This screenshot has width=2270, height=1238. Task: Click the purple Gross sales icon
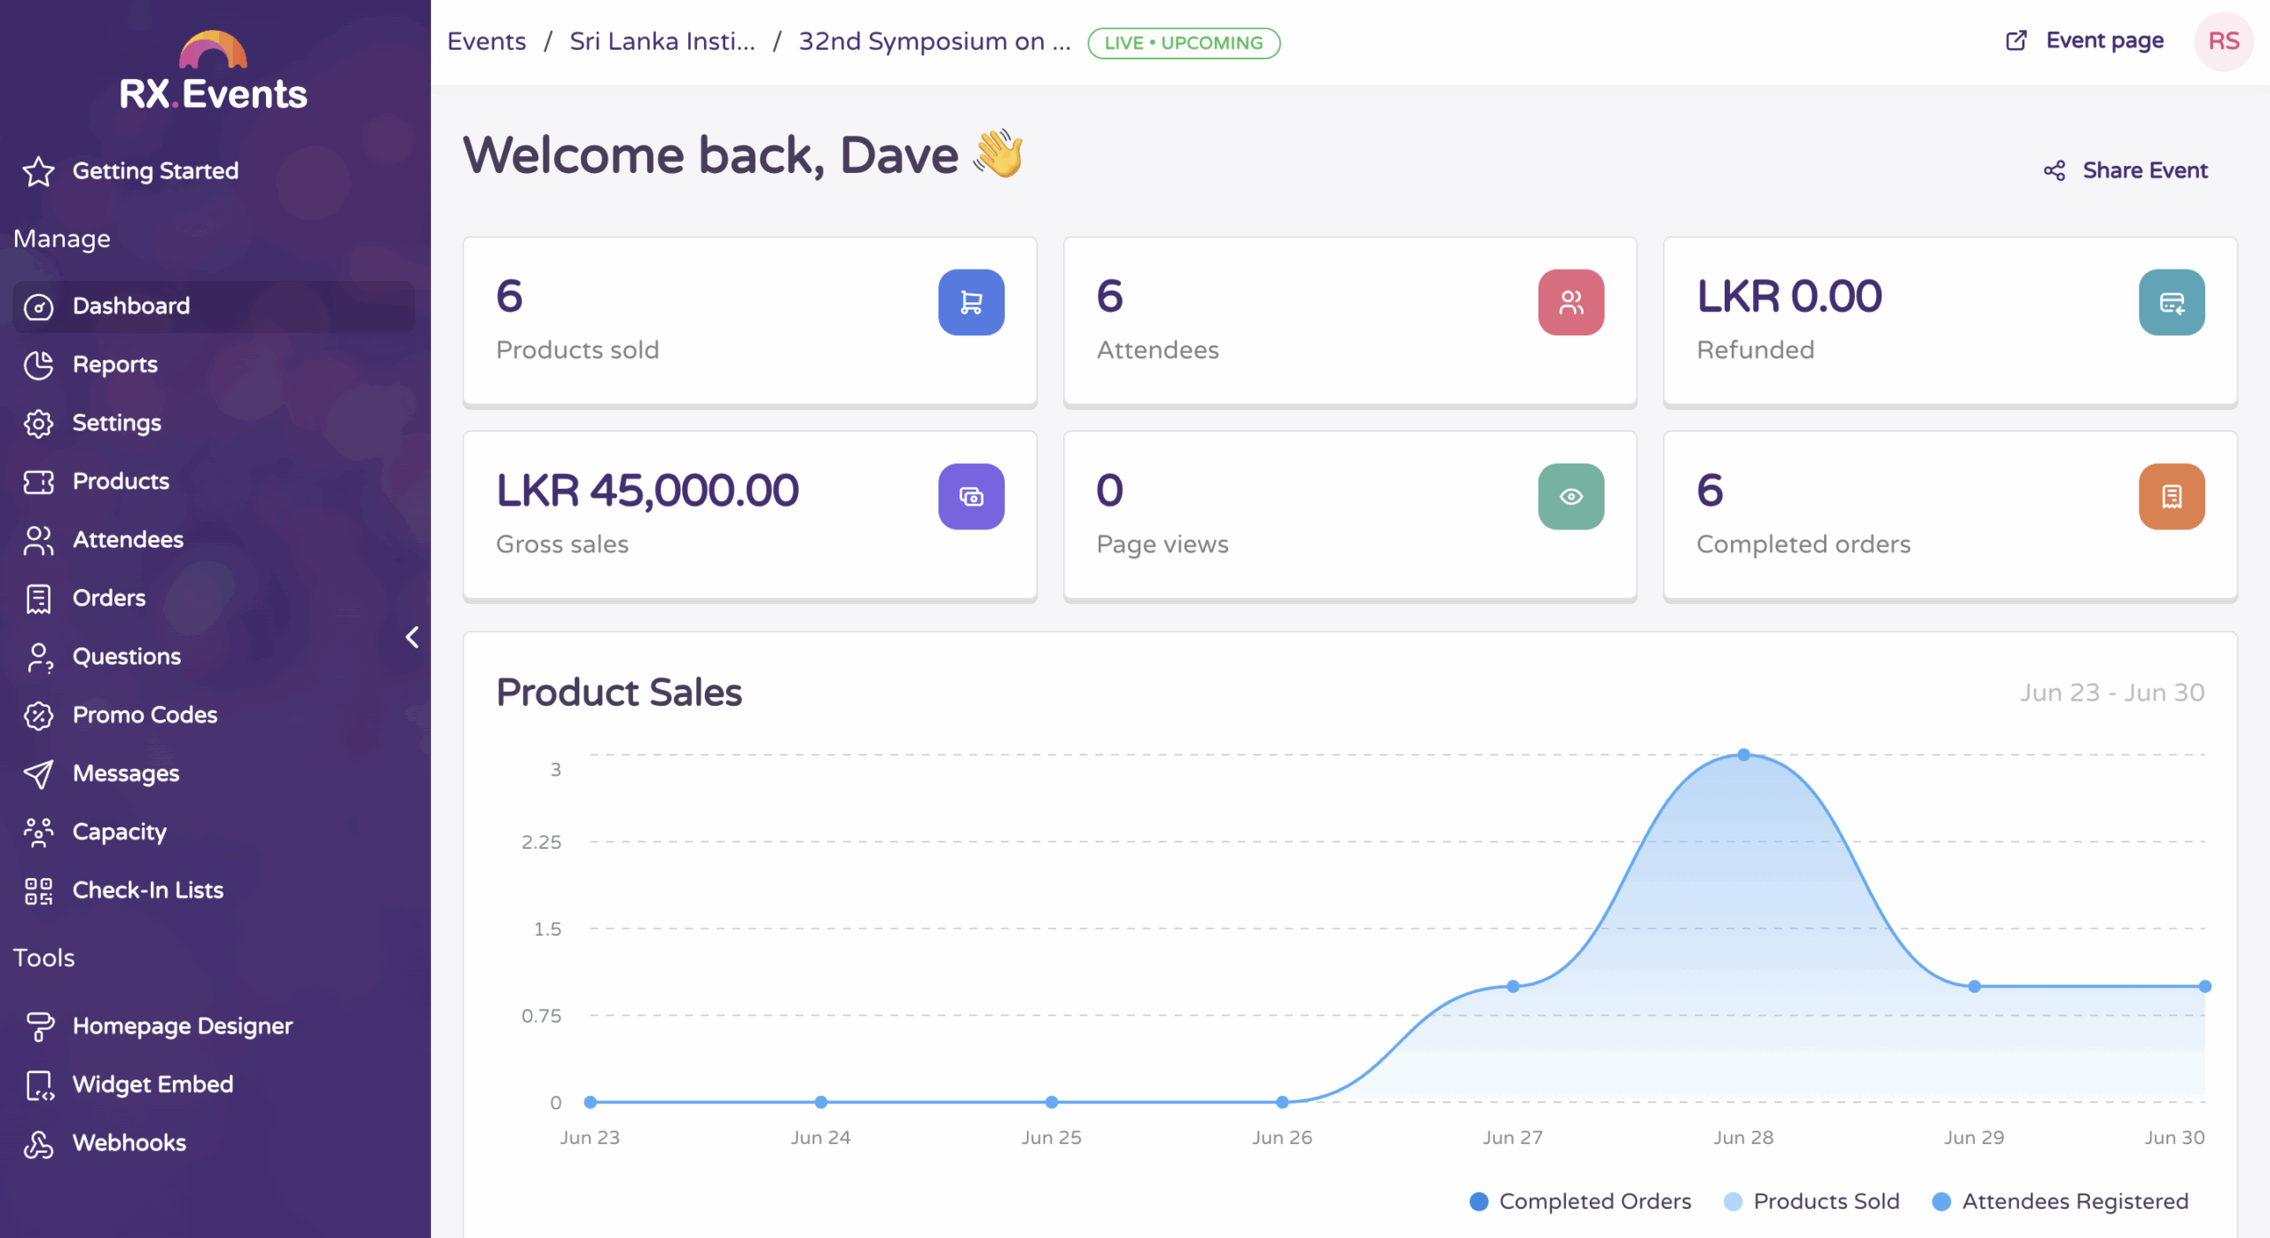coord(971,497)
